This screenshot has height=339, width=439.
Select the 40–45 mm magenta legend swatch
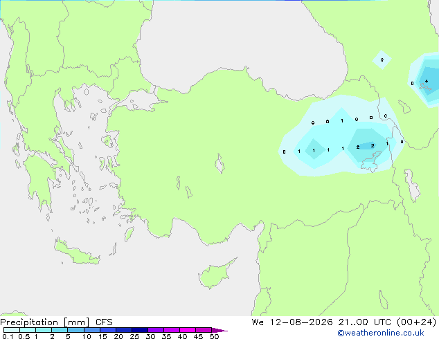[188, 330]
